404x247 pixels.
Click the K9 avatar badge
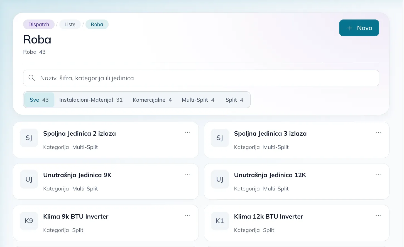[x=29, y=221]
